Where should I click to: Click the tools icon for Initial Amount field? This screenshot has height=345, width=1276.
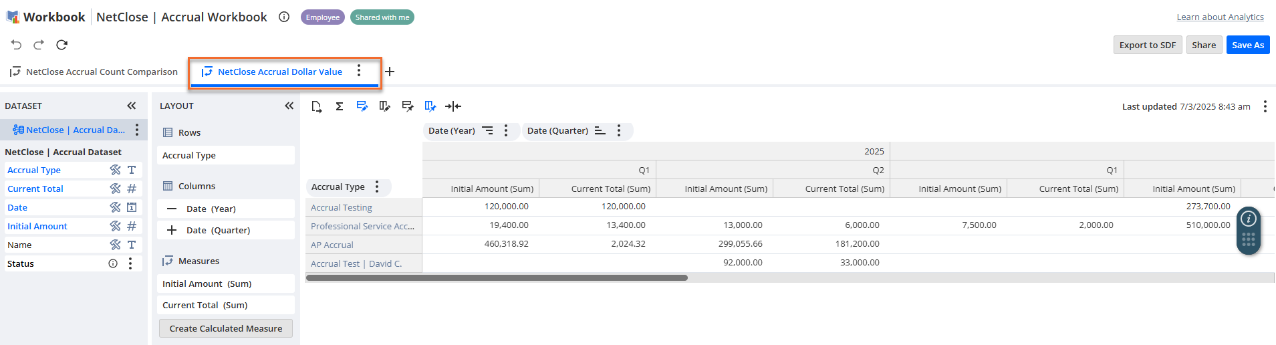coord(116,226)
